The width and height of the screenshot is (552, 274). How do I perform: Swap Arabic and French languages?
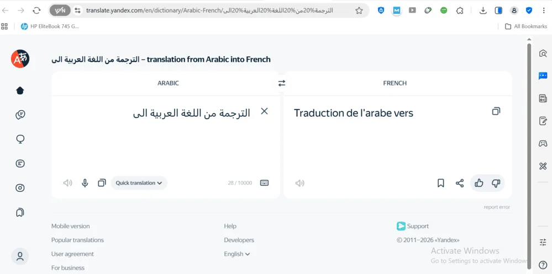[282, 83]
